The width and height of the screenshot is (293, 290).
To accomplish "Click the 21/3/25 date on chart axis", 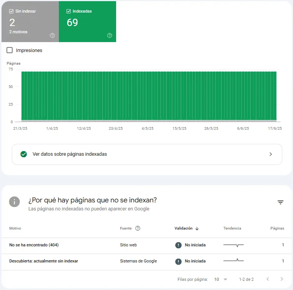I will (20, 128).
